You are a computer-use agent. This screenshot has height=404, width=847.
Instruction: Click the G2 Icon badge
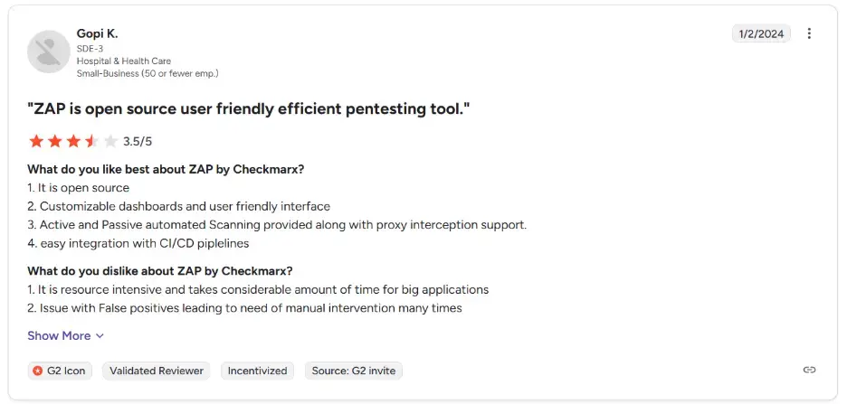coord(60,371)
